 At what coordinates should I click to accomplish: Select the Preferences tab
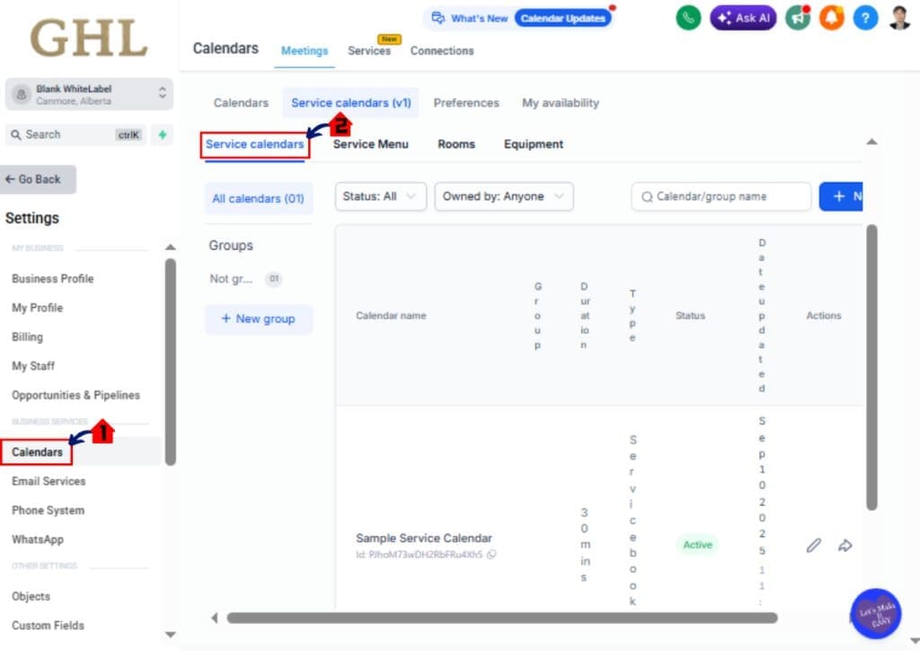(466, 102)
